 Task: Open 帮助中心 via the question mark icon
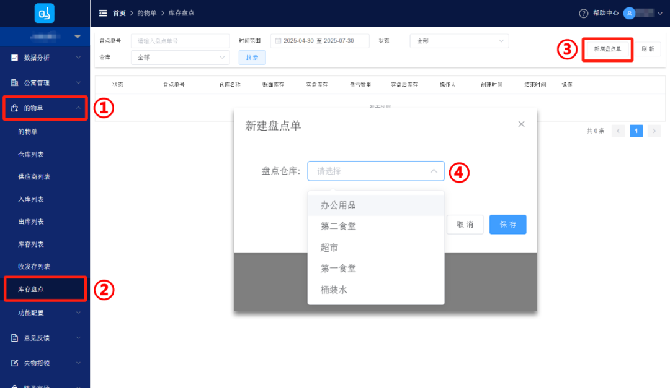pos(584,13)
